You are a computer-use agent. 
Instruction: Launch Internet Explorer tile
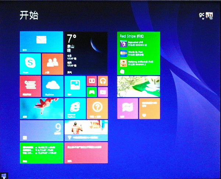tap(75, 108)
